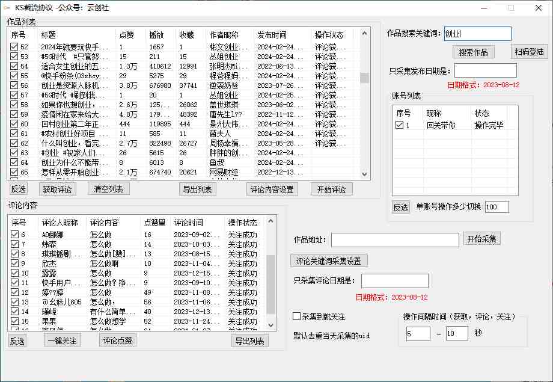This screenshot has width=553, height=382.
Task: Enable the 采集到就关注 checkbox
Action: coord(296,315)
